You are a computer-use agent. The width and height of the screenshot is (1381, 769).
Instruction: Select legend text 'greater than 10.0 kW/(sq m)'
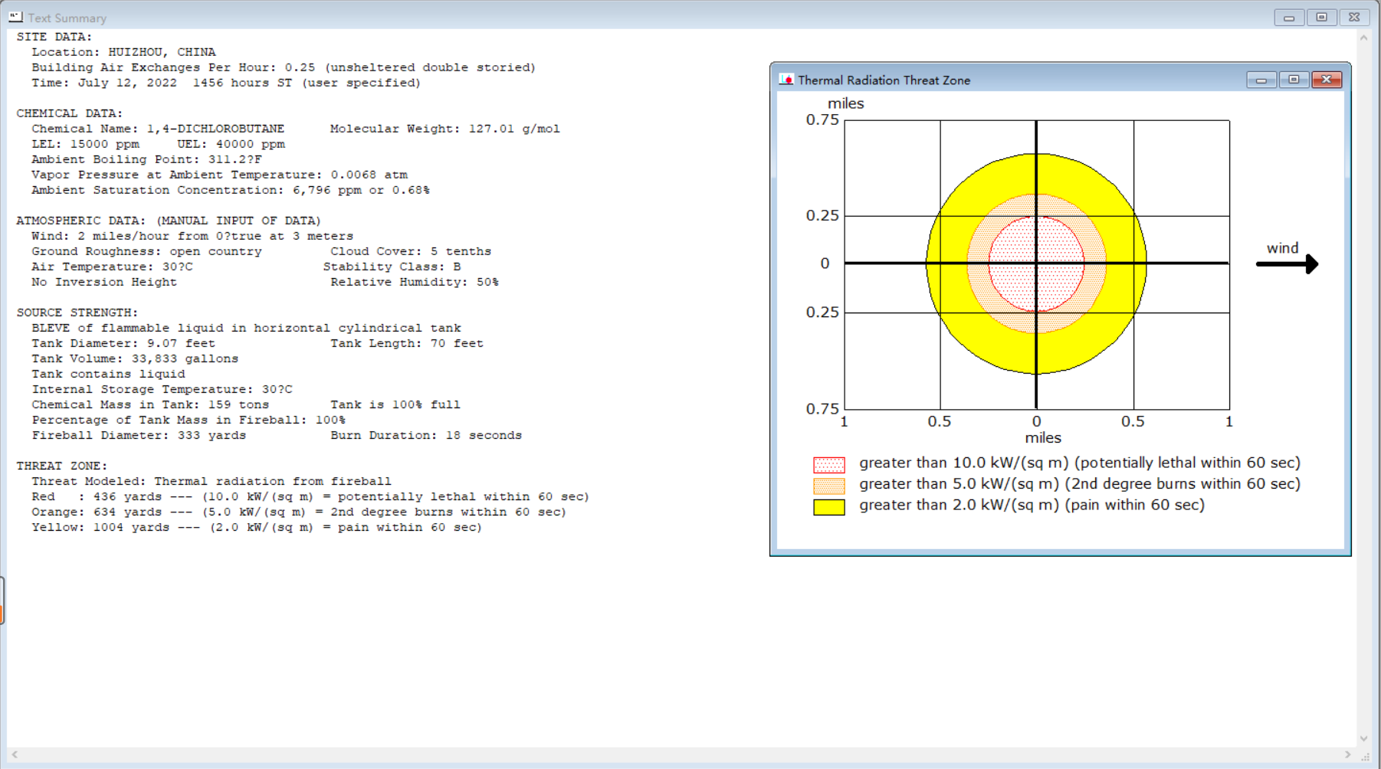(x=964, y=463)
